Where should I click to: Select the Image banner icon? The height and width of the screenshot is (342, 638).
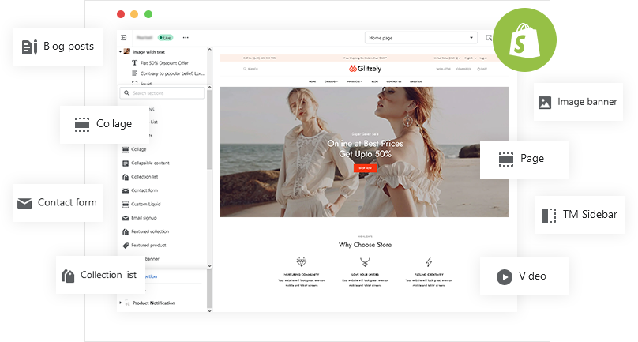544,102
